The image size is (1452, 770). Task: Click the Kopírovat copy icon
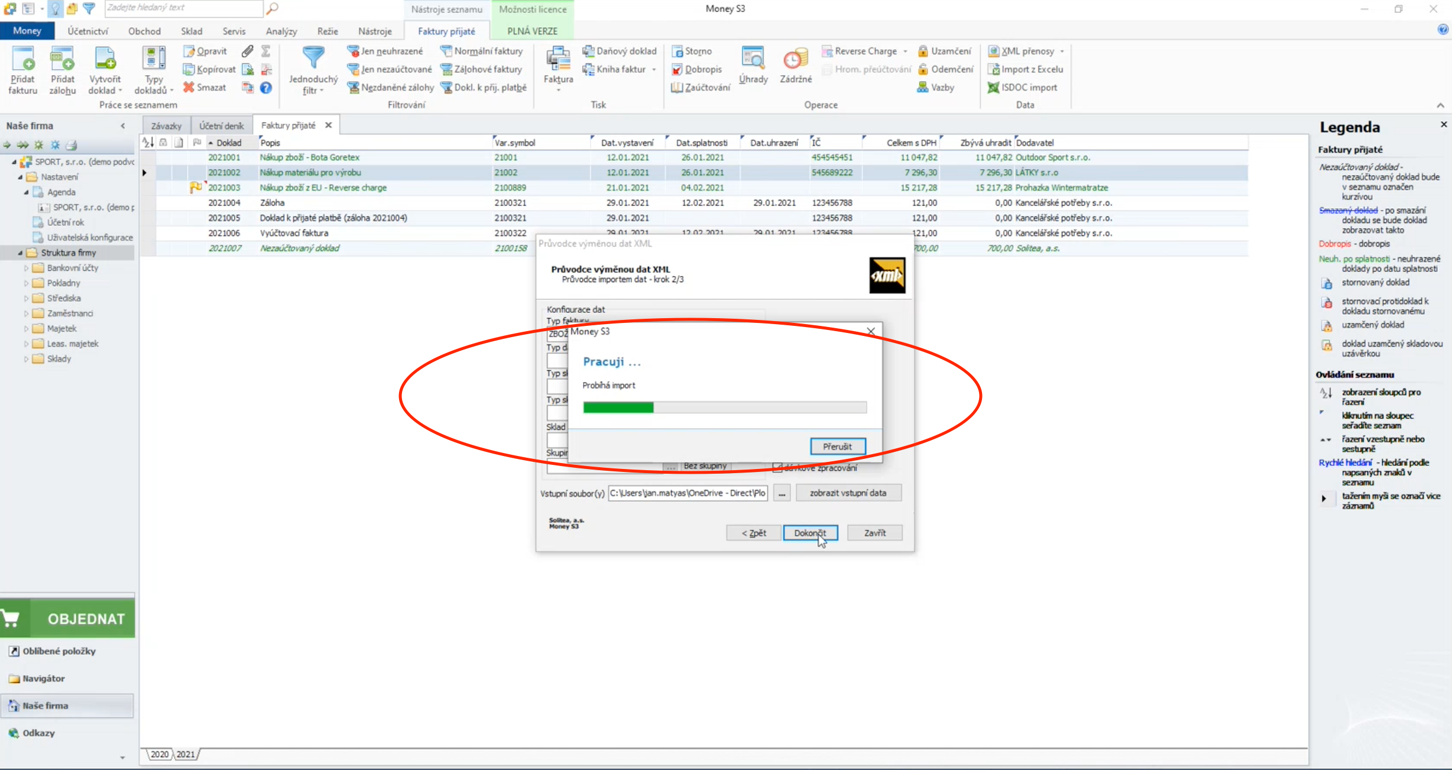[189, 69]
